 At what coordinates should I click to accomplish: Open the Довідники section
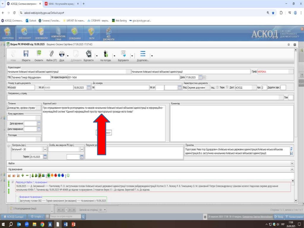[x=75, y=33]
